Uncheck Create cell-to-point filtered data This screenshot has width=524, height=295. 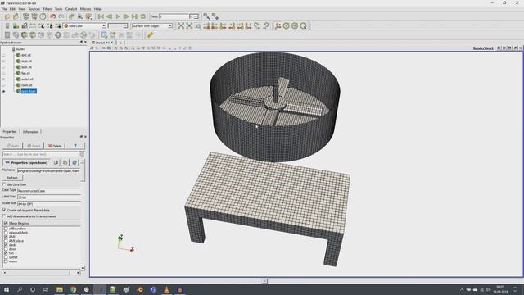pyautogui.click(x=4, y=210)
